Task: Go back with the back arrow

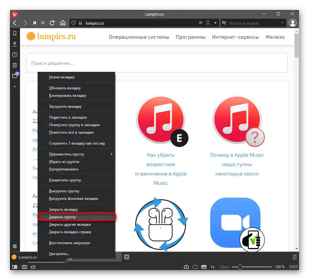Action: pos(15,23)
